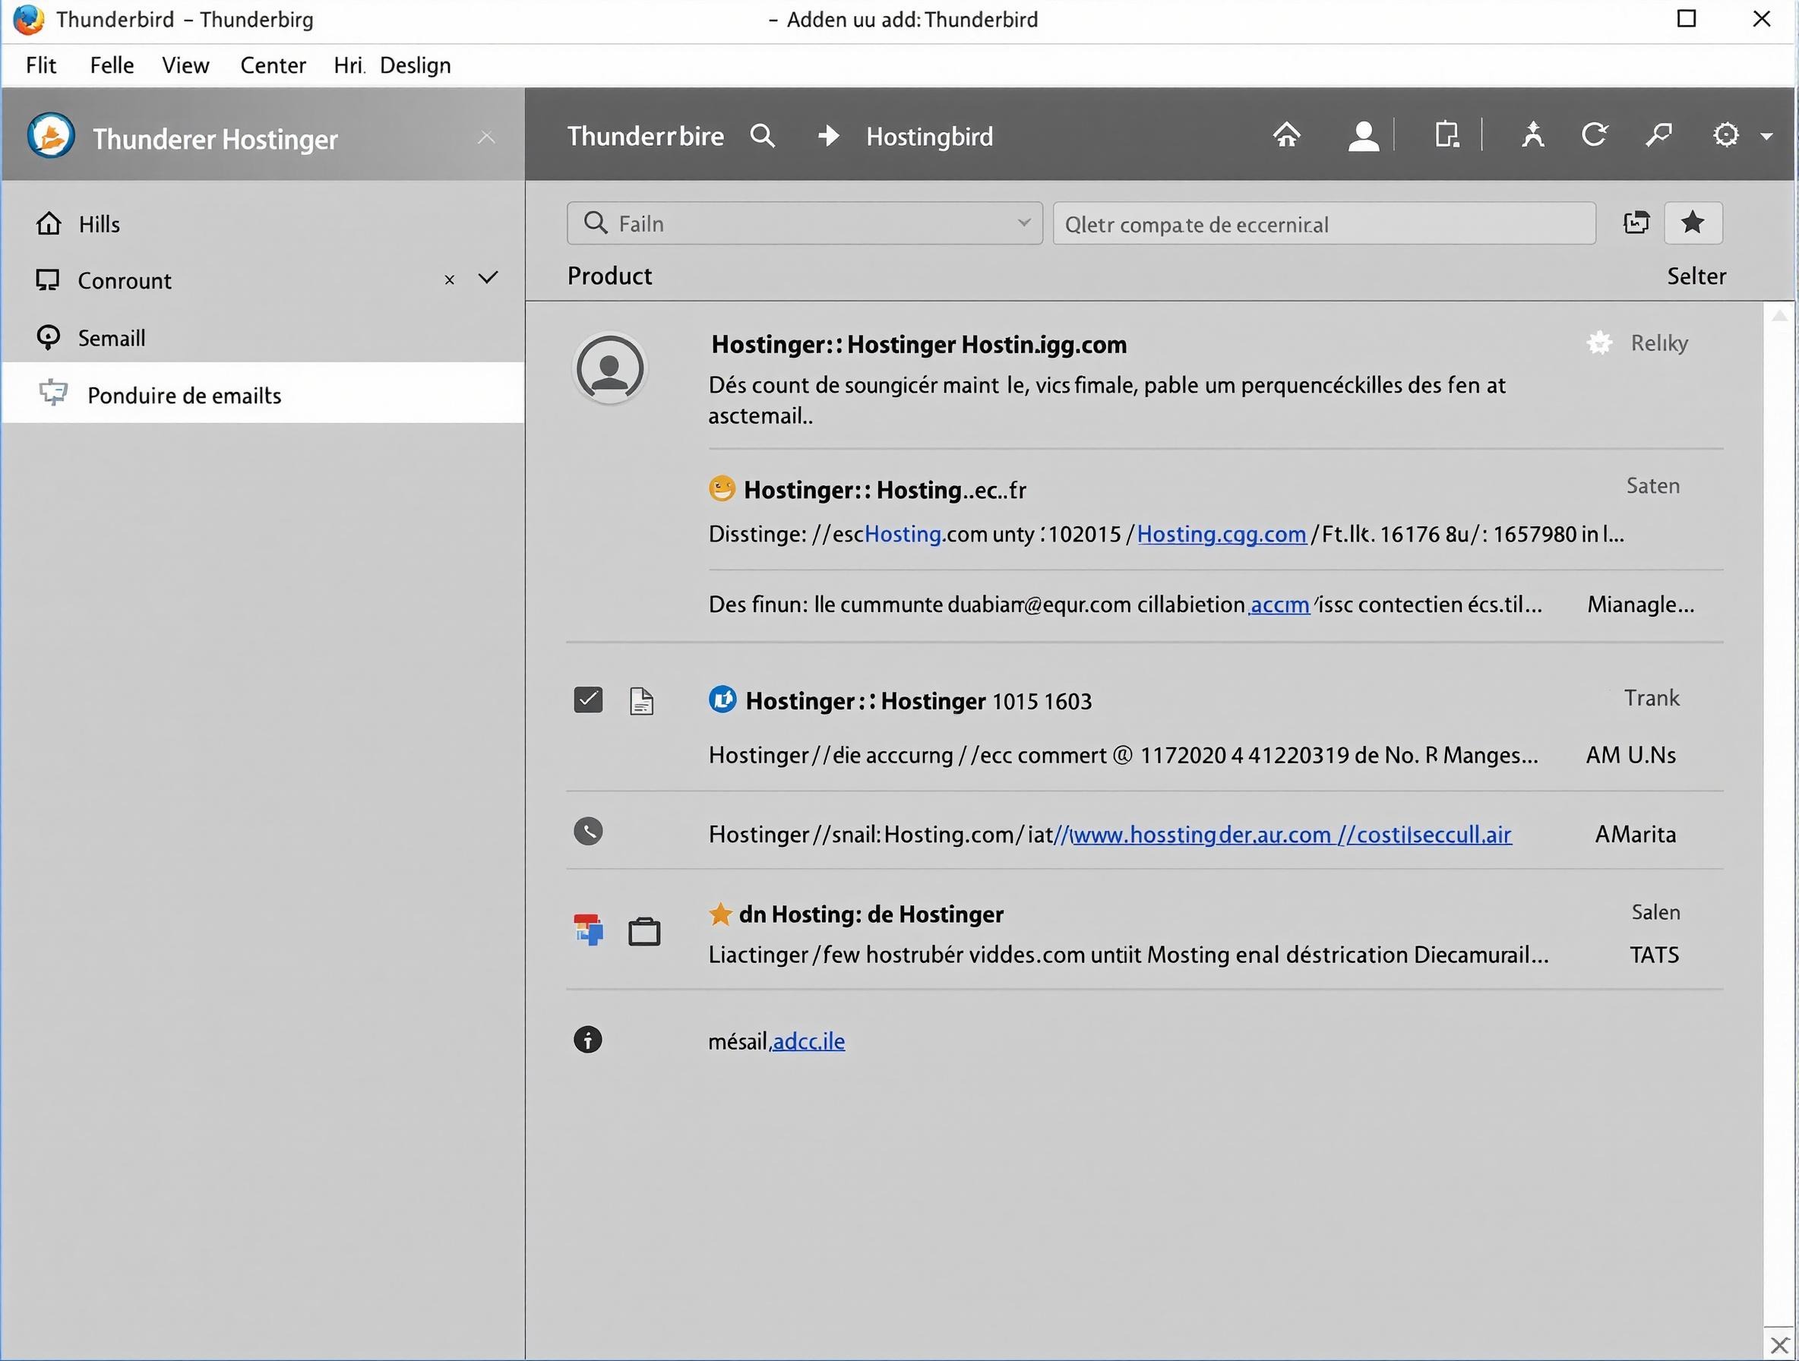Toggle the checkbox on Hostinger 1015 1603 row
Image resolution: width=1799 pixels, height=1361 pixels.
(x=588, y=699)
